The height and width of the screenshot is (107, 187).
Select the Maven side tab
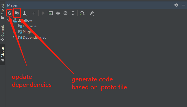coord(3,54)
